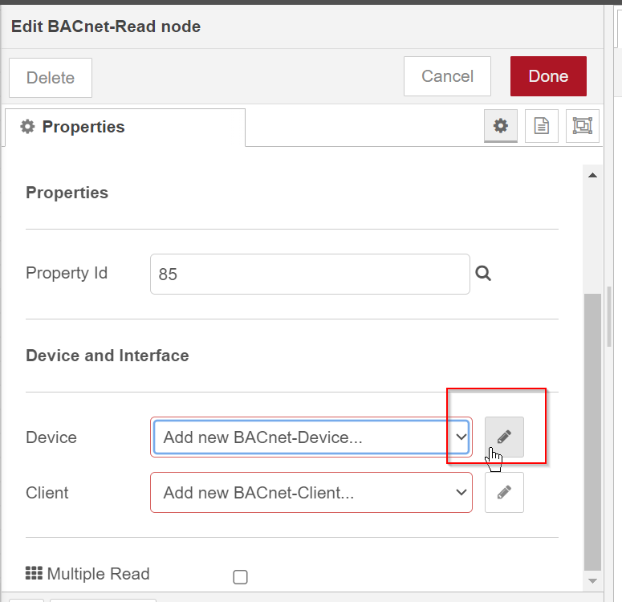Open the Device dropdown
This screenshot has height=602, width=622.
[x=311, y=437]
